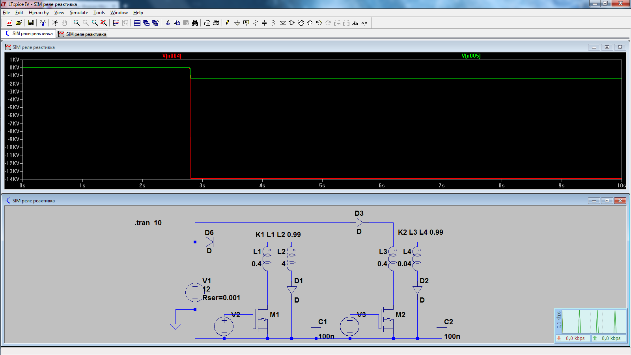Click the Tile Windows toolbar icon
Viewport: 631px width, 355px height.
click(137, 23)
